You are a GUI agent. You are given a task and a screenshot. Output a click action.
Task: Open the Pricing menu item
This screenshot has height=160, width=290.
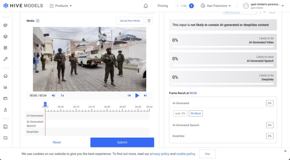tap(163, 6)
